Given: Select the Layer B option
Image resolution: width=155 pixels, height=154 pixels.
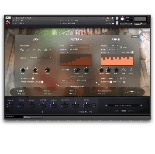Looking at the screenshot, I should tap(131, 111).
